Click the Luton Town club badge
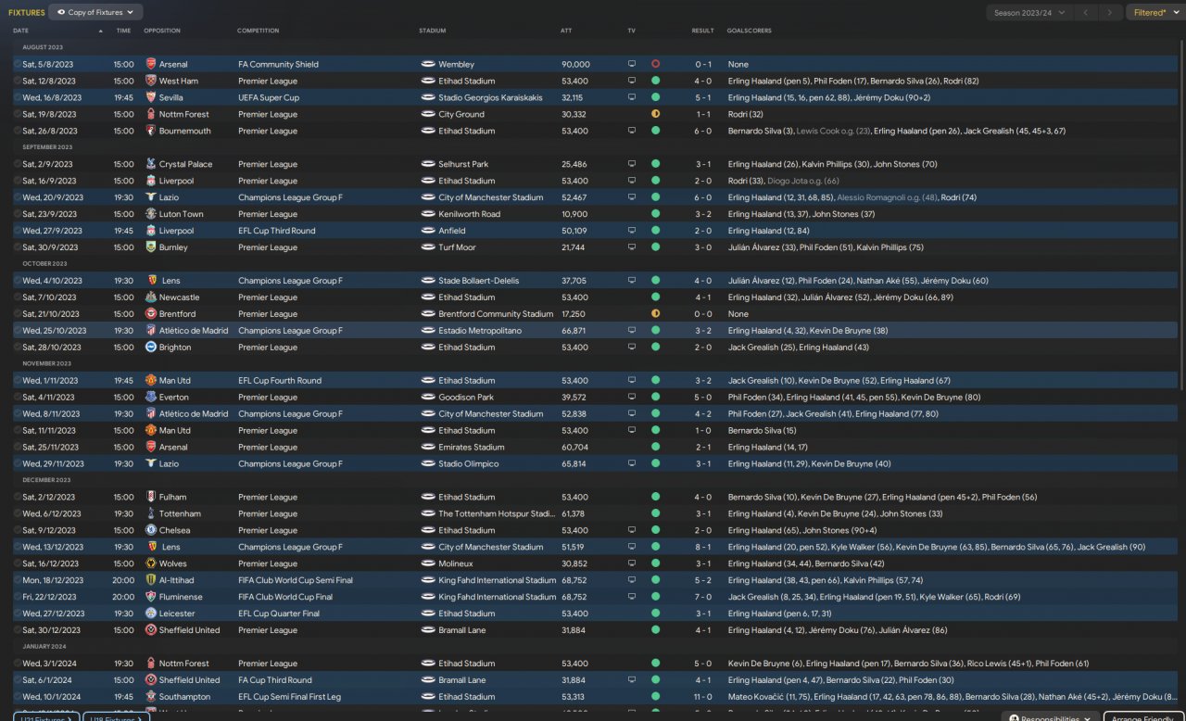Screen dimensions: 1186x721 tap(151, 214)
